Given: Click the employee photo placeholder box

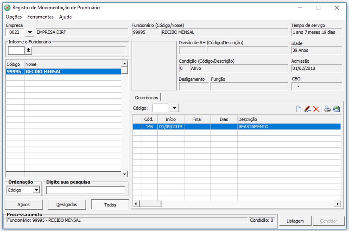Looking at the screenshot, I should [154, 65].
